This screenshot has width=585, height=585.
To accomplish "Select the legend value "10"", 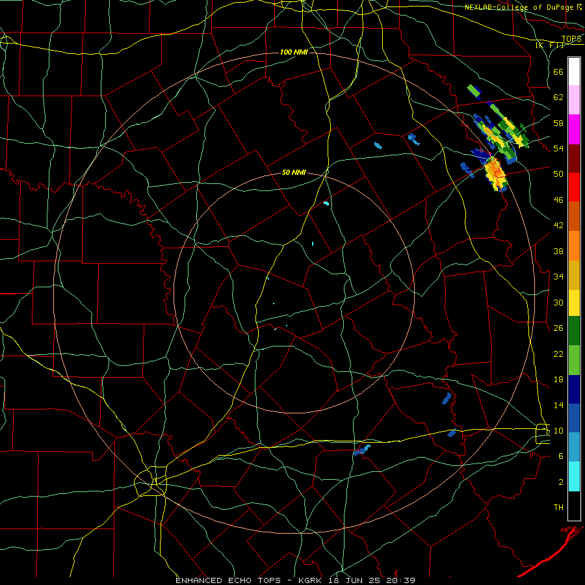I will [x=558, y=431].
